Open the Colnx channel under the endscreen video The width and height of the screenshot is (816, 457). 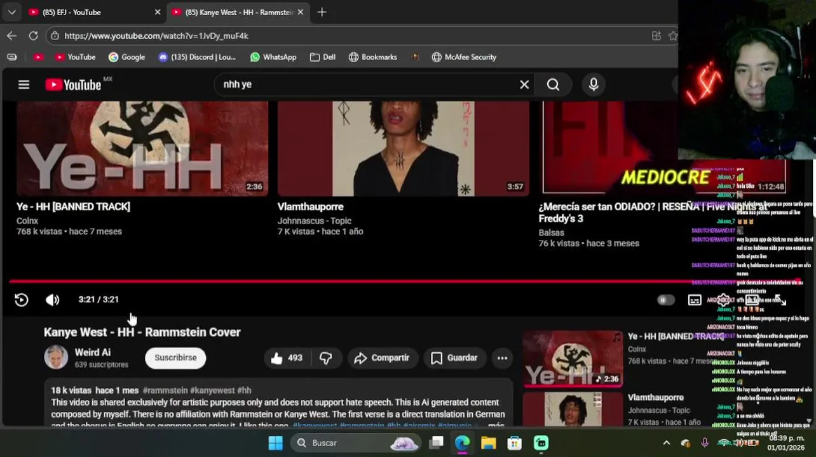pyautogui.click(x=27, y=221)
